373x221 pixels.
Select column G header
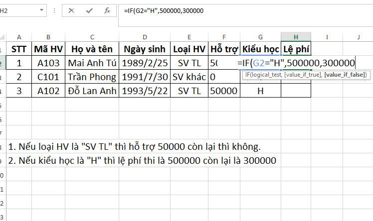click(x=260, y=37)
